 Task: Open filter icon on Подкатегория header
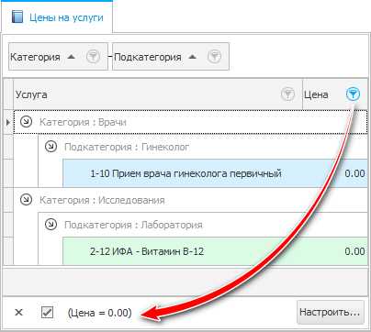pyautogui.click(x=214, y=57)
